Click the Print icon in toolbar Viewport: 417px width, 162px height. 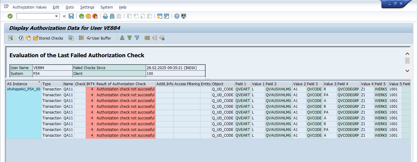tap(105, 16)
